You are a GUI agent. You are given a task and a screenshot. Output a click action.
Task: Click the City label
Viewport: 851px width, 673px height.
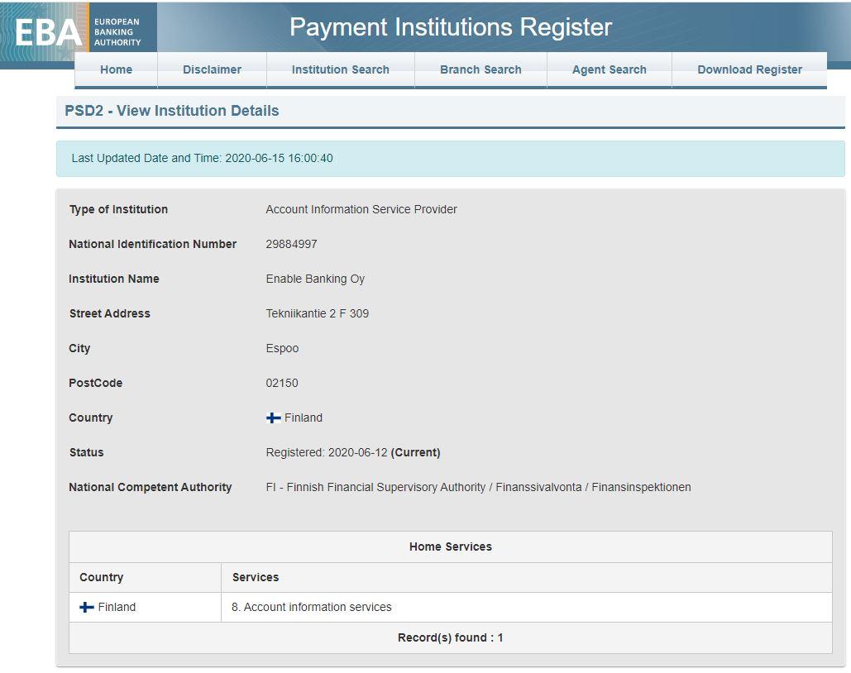click(x=79, y=348)
